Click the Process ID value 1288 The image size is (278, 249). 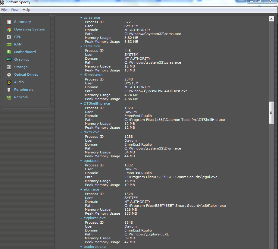pyautogui.click(x=129, y=137)
